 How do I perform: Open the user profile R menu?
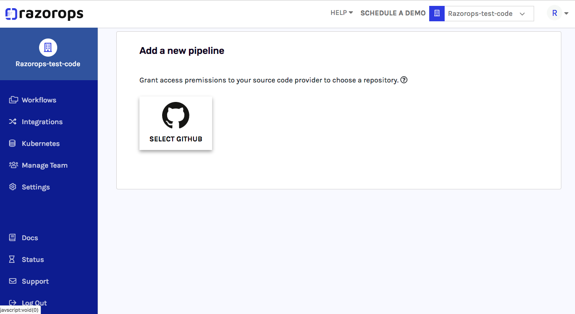tap(558, 14)
